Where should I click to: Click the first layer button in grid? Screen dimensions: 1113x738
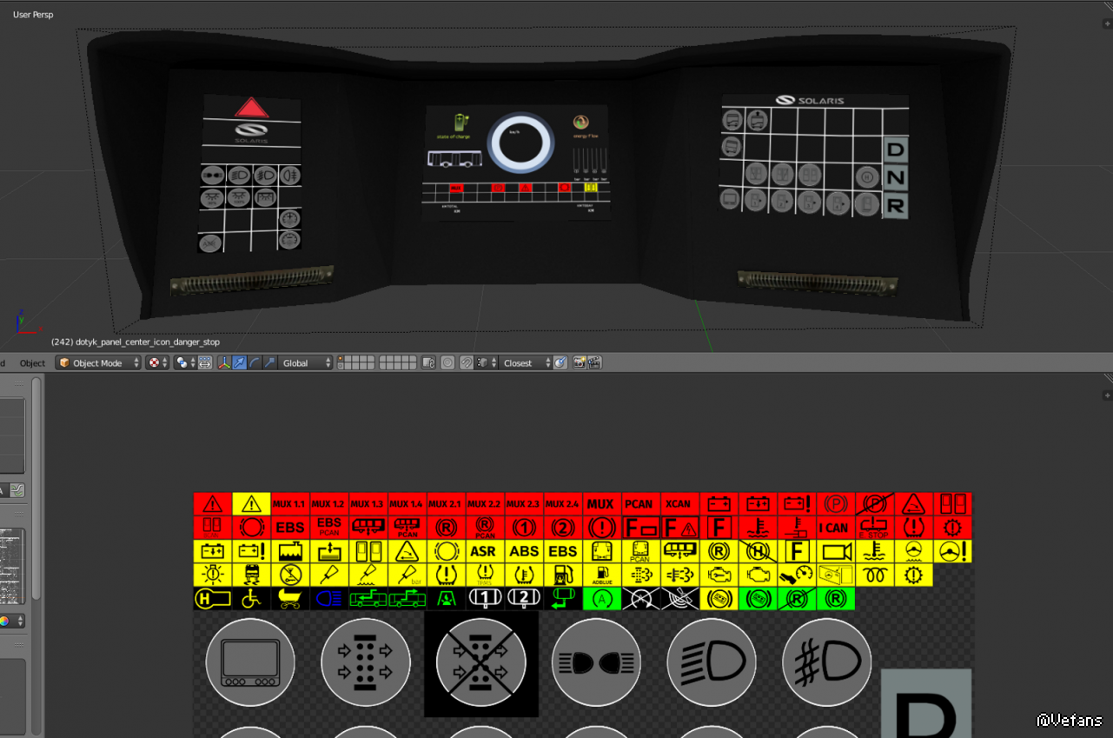pos(341,360)
